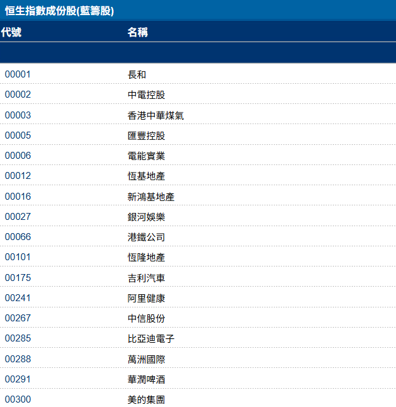Click stock code 00066
396x407 pixels.
pyautogui.click(x=18, y=237)
